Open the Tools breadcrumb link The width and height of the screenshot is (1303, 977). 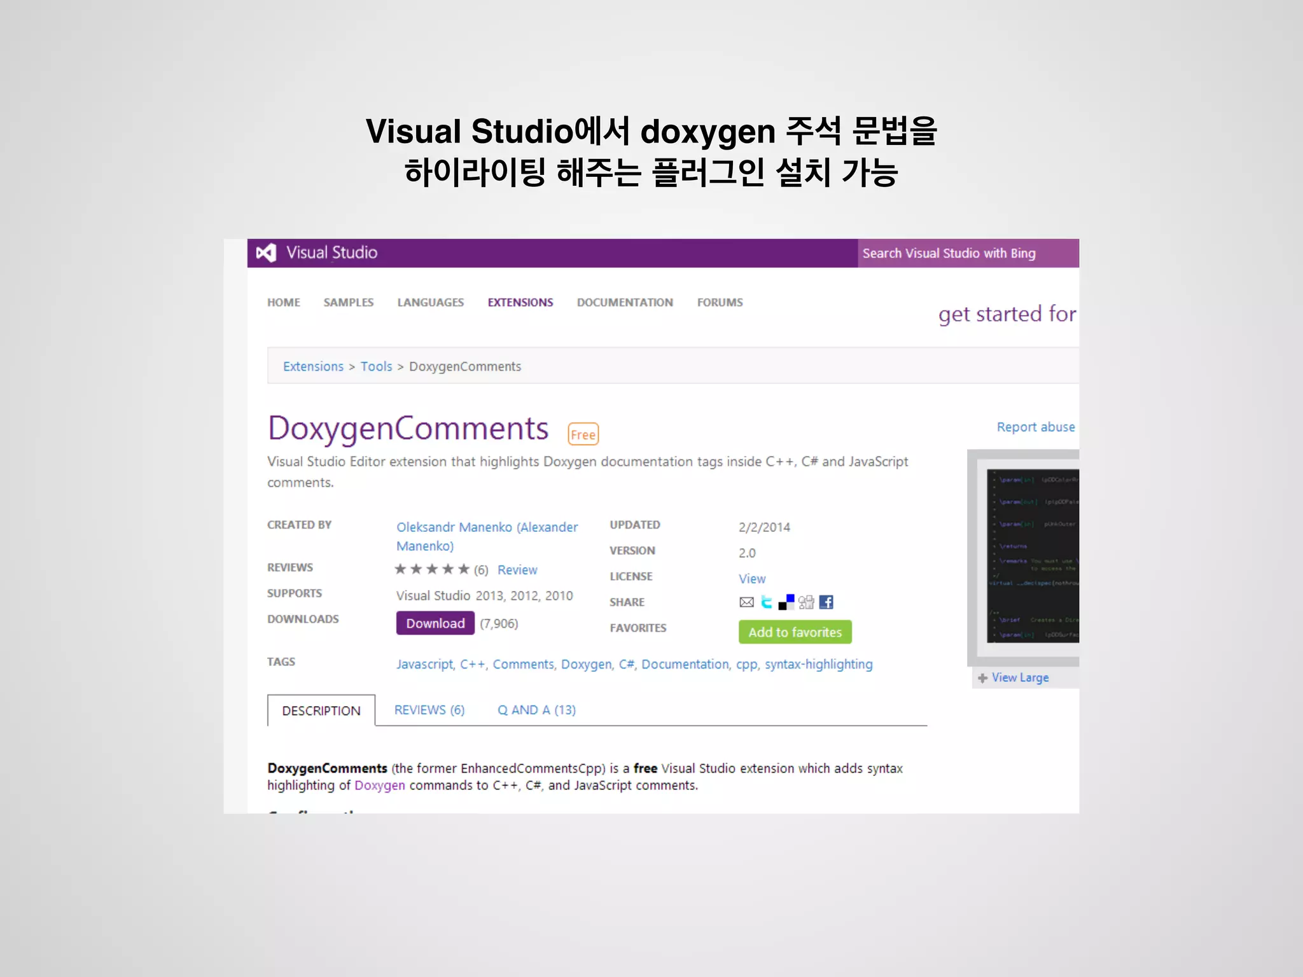click(x=376, y=367)
